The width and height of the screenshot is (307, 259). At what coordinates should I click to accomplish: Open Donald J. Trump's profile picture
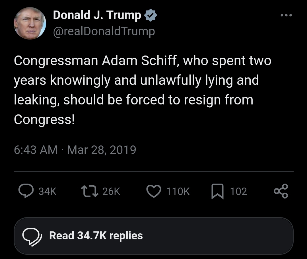30,23
